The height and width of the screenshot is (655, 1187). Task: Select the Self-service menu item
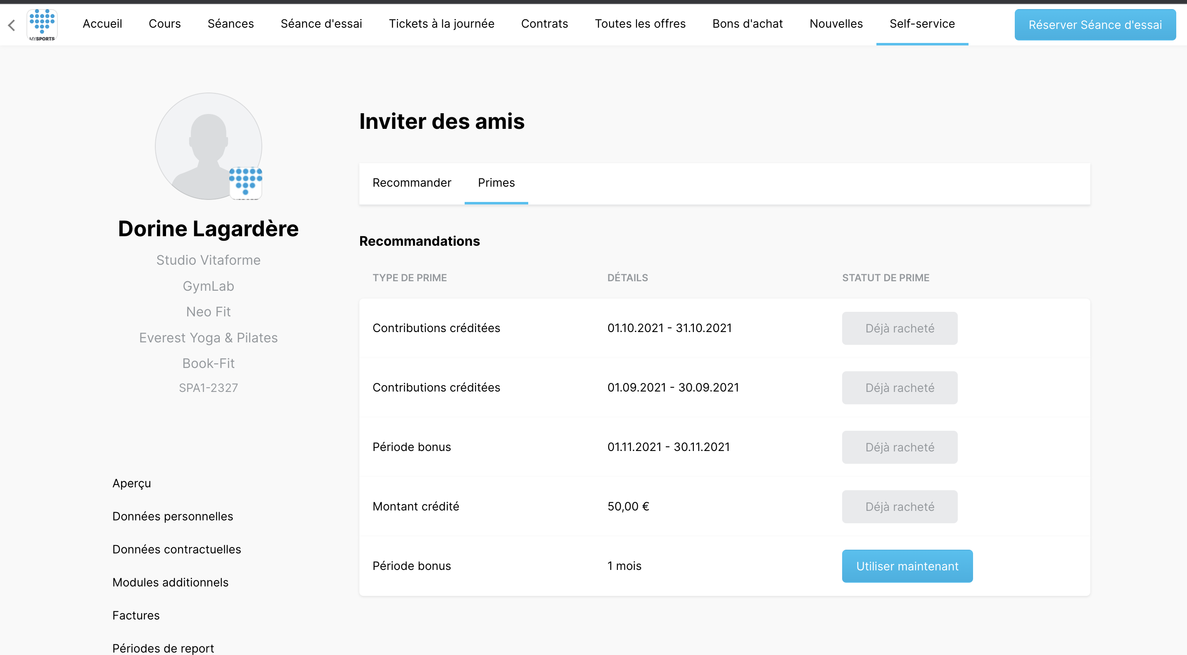[922, 24]
